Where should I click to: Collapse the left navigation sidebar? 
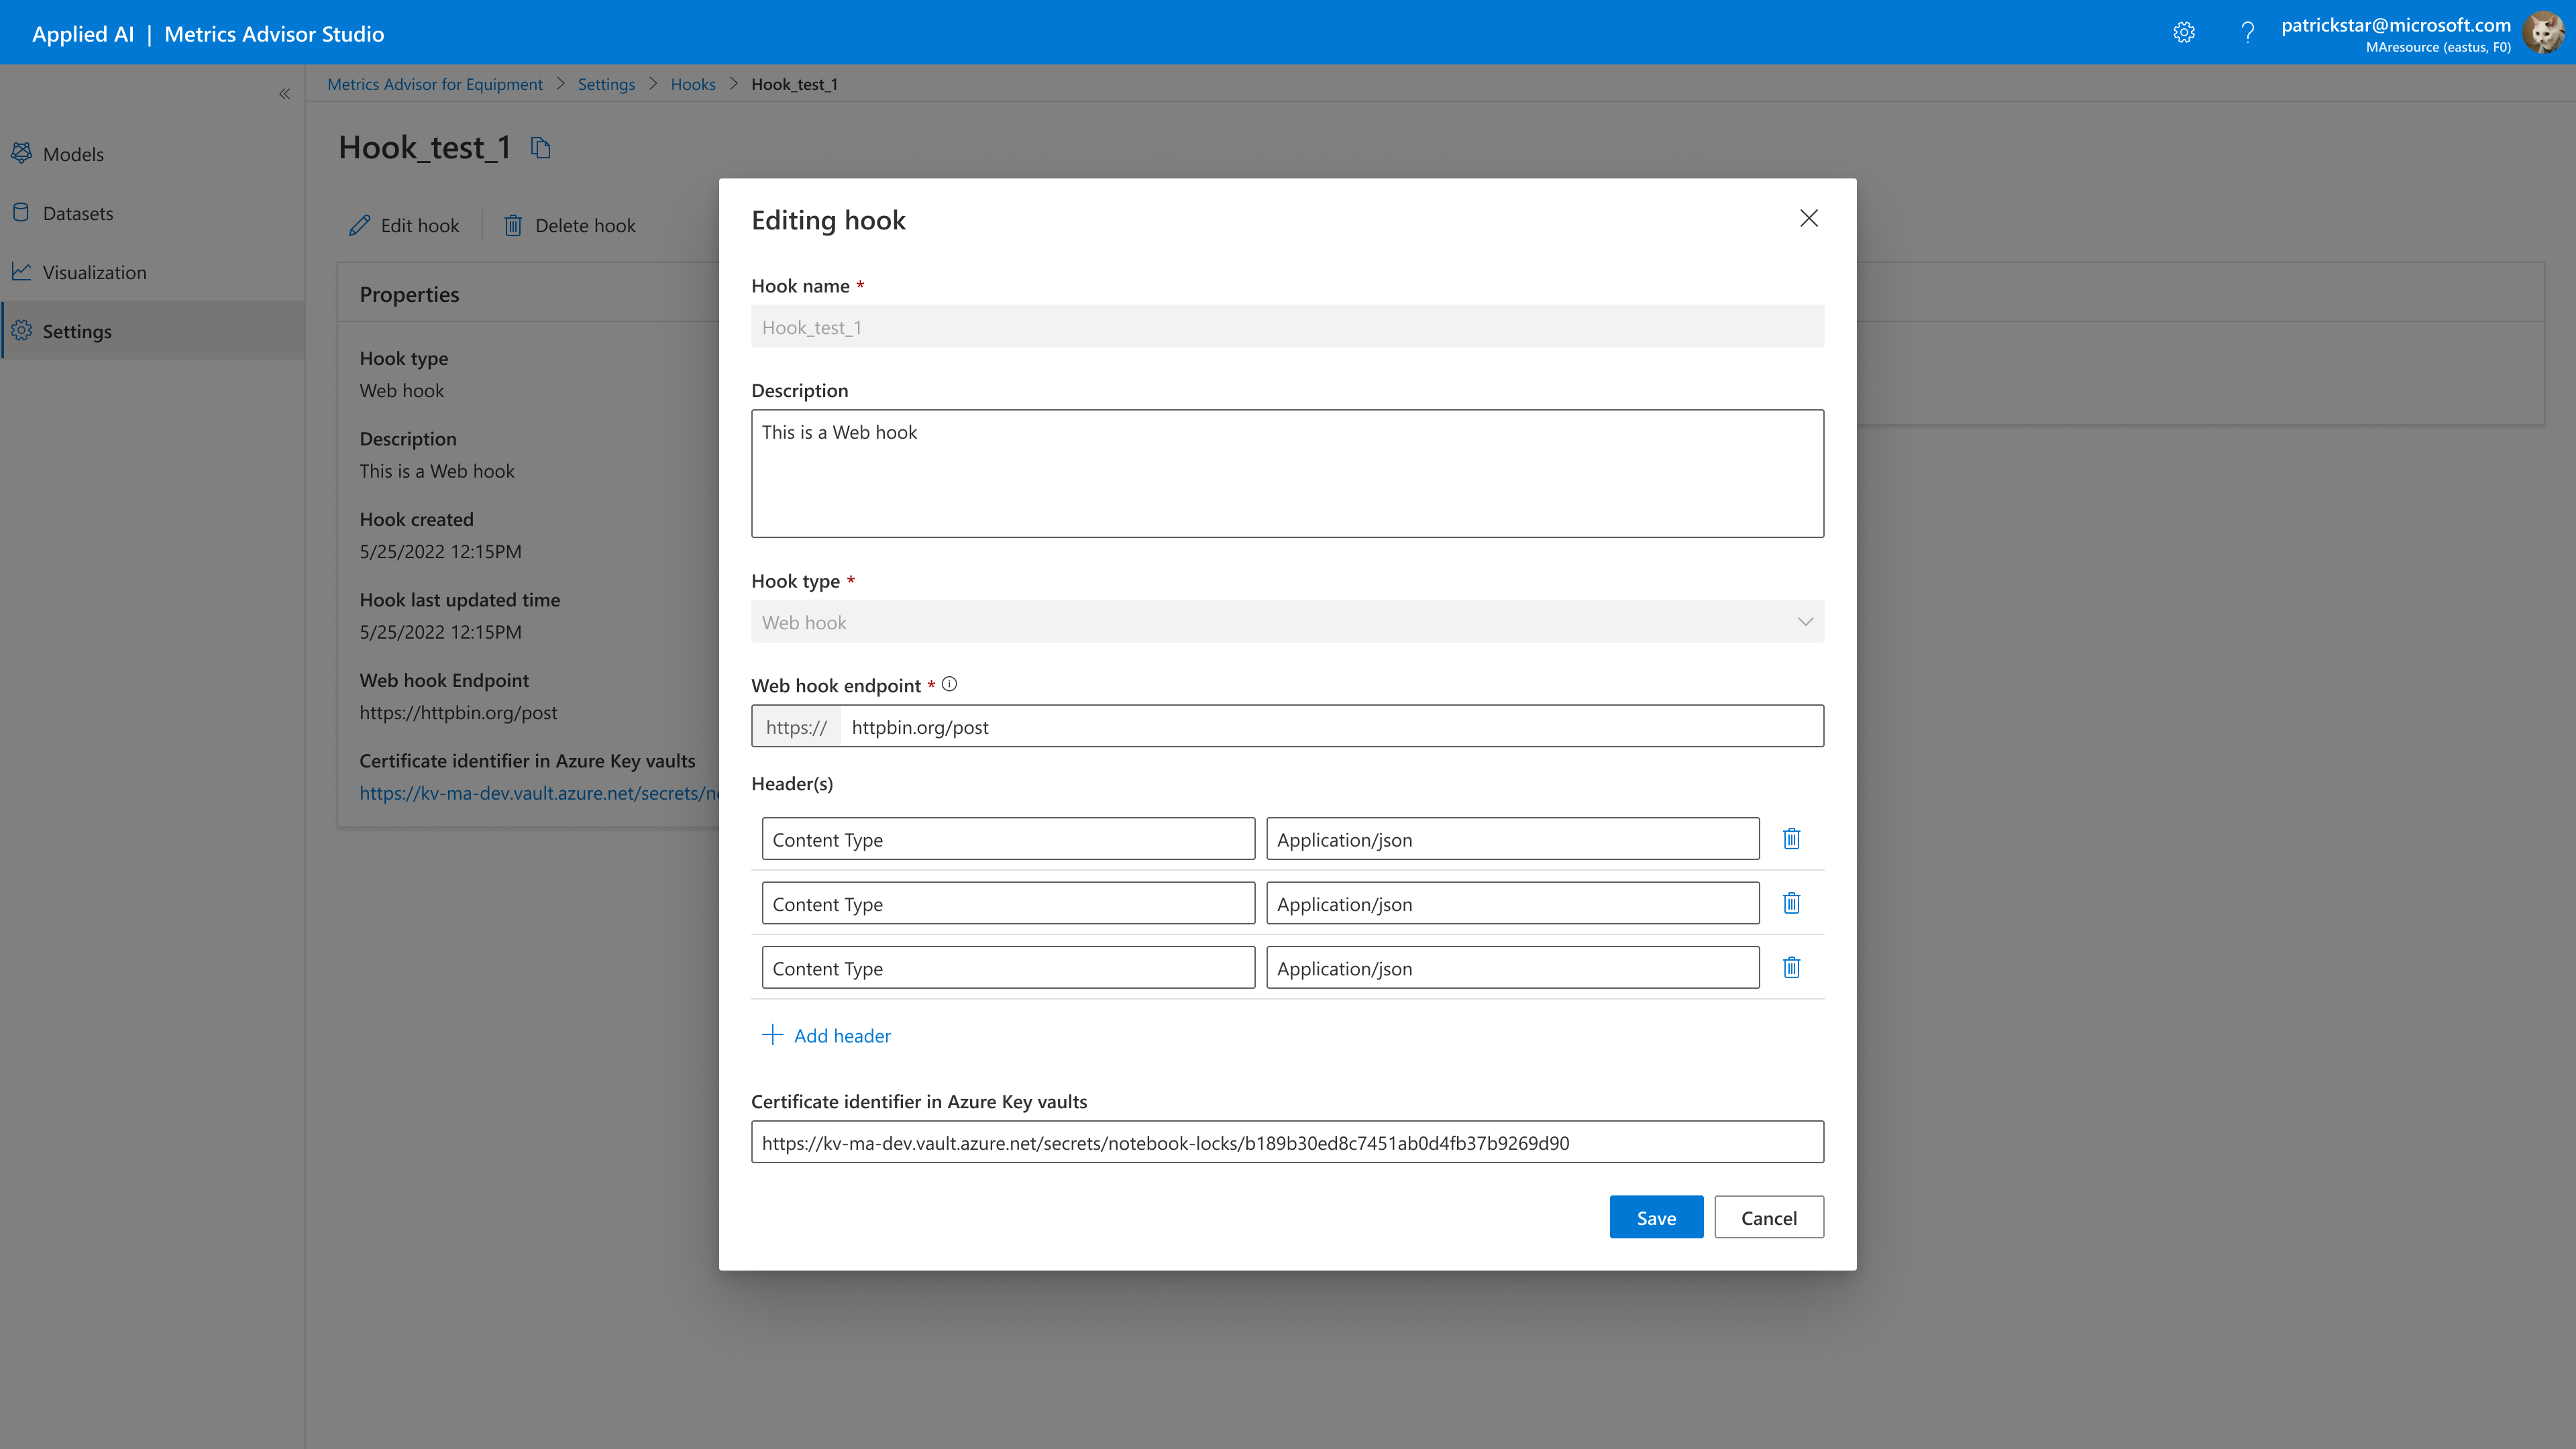284,94
